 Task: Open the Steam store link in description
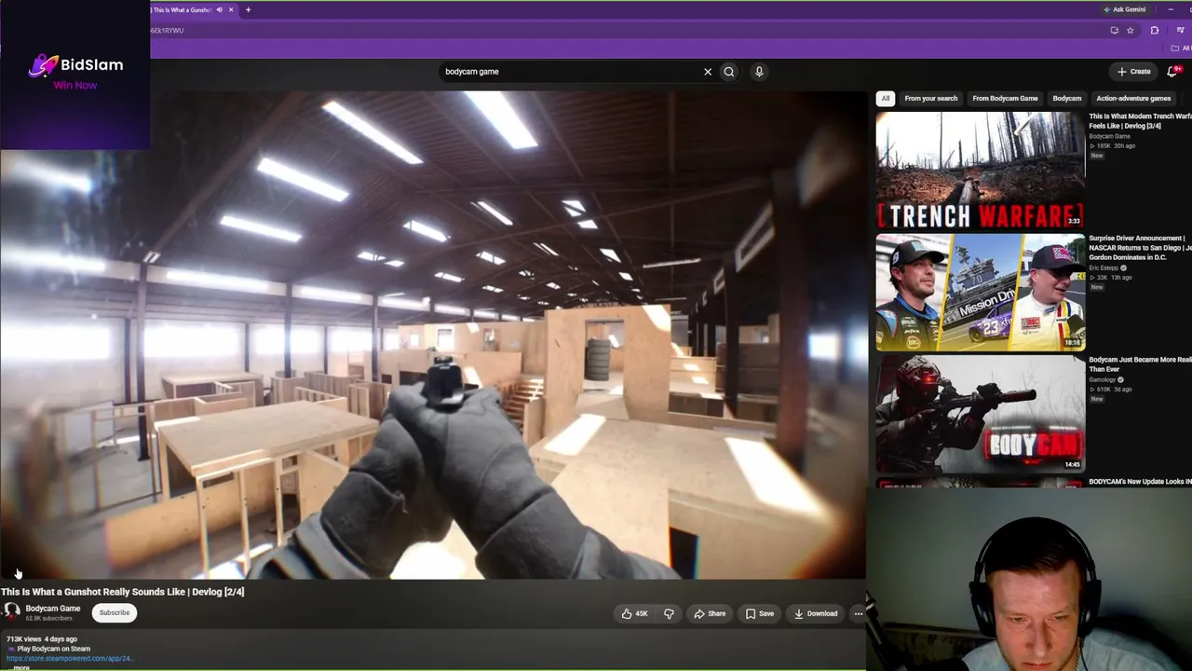click(x=70, y=658)
